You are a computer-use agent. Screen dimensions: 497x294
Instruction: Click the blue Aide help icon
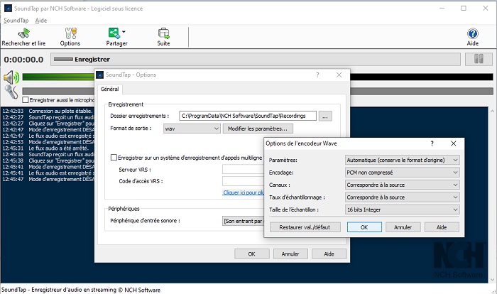(473, 33)
